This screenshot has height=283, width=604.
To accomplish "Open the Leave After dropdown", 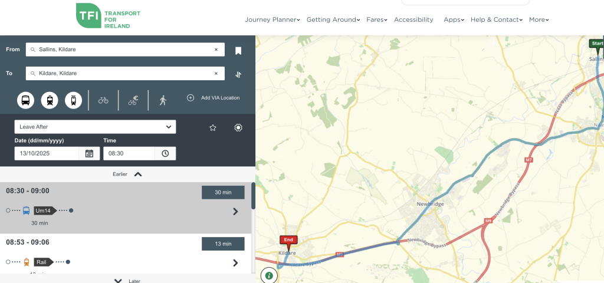I will [95, 127].
